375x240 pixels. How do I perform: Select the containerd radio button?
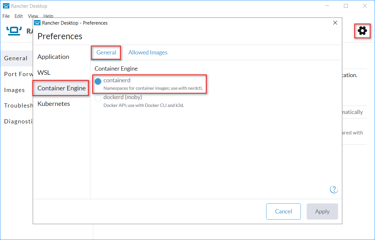[x=98, y=81]
